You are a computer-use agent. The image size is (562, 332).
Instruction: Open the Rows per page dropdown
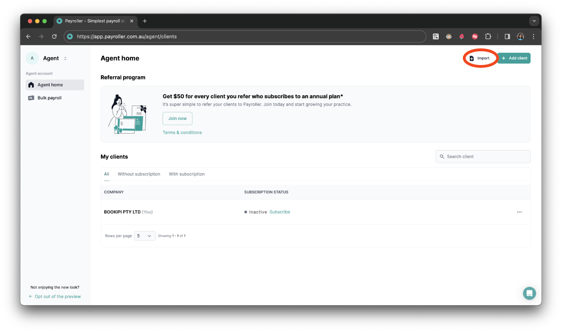coord(145,236)
